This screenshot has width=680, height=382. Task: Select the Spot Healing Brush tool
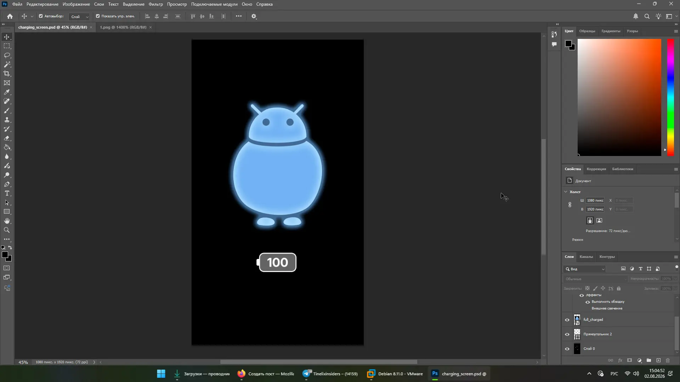[x=7, y=101]
